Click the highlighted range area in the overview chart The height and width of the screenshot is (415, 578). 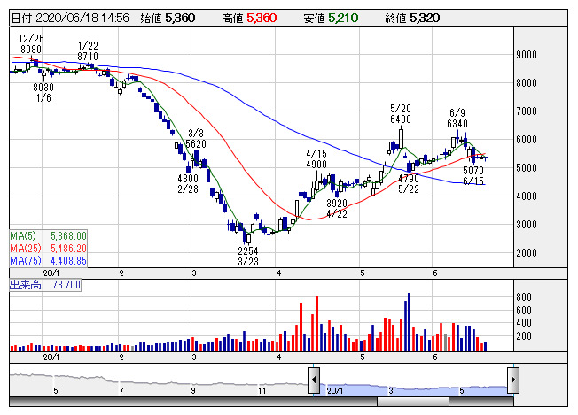[x=413, y=390]
